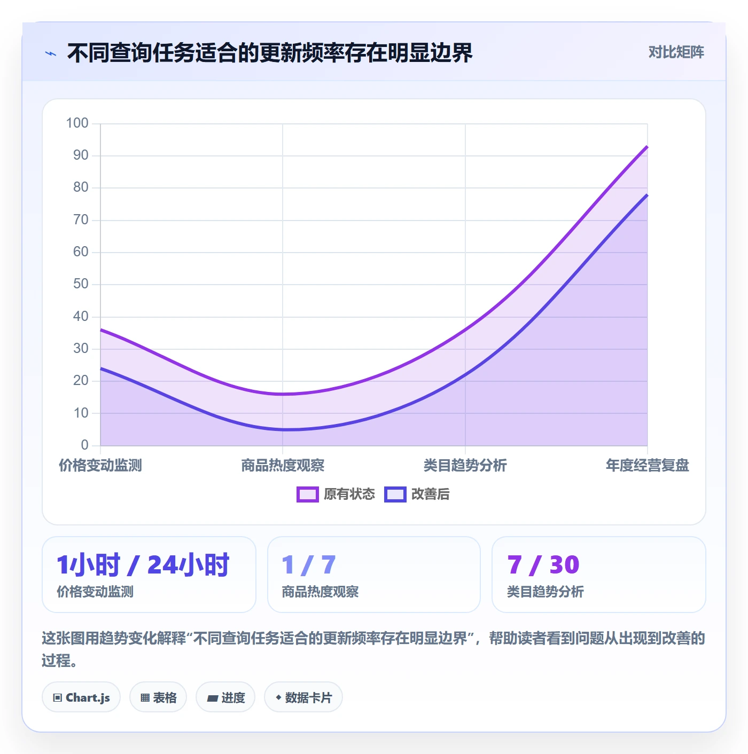Click the description paragraph starting 这张图用趋势变化
Screen dimensions: 748x754
(x=373, y=649)
